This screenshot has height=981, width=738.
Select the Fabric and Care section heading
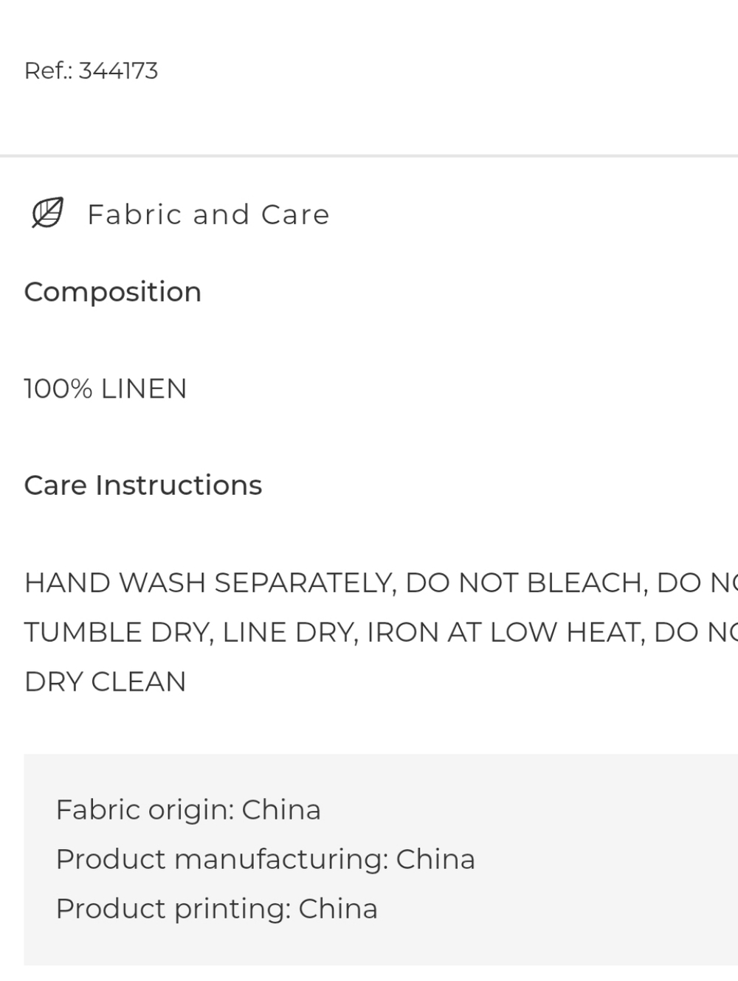click(x=208, y=215)
